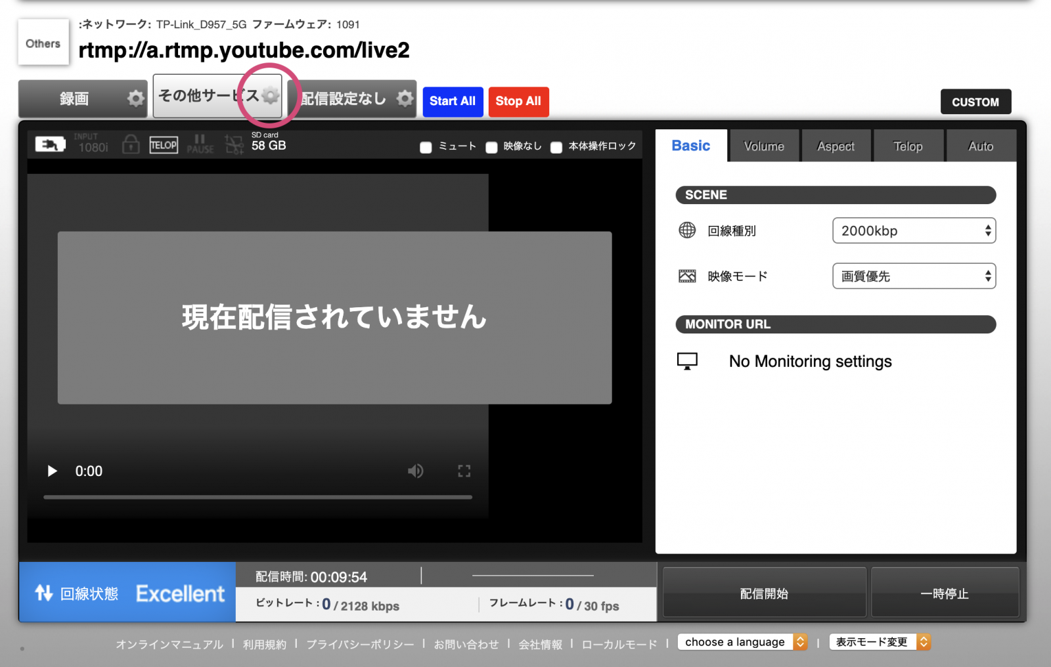The width and height of the screenshot is (1051, 667).
Task: Expand the 映像モード dropdown
Action: click(913, 276)
